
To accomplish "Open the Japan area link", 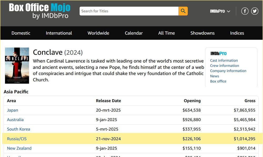I will tap(12, 110).
